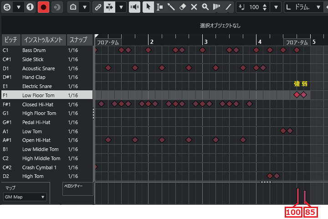The height and width of the screenshot is (219, 328).
Task: Select the Low Floor Tom row
Action: point(47,95)
